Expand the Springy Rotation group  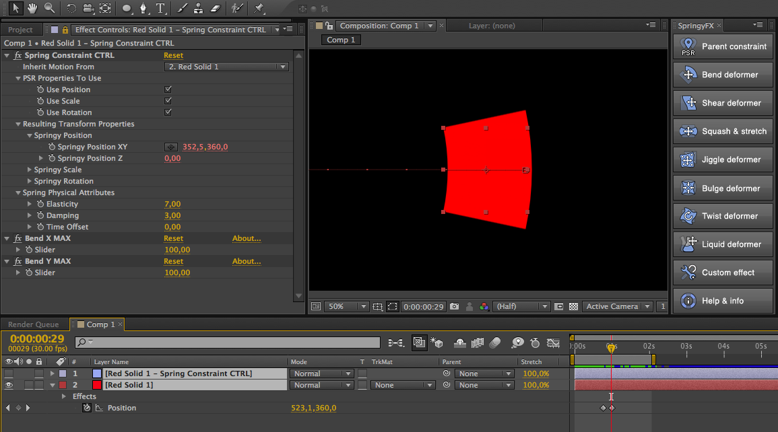29,181
